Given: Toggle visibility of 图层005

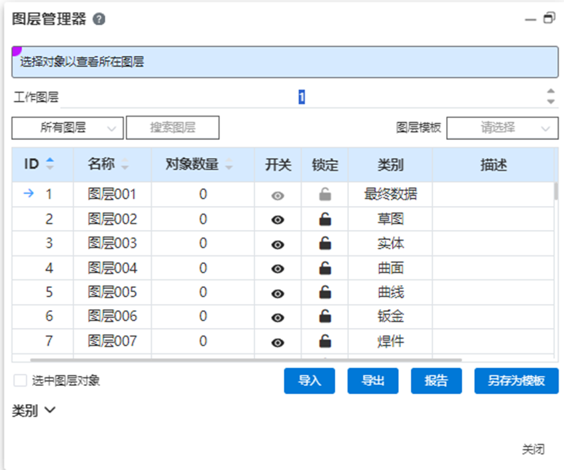Looking at the screenshot, I should coord(278,293).
